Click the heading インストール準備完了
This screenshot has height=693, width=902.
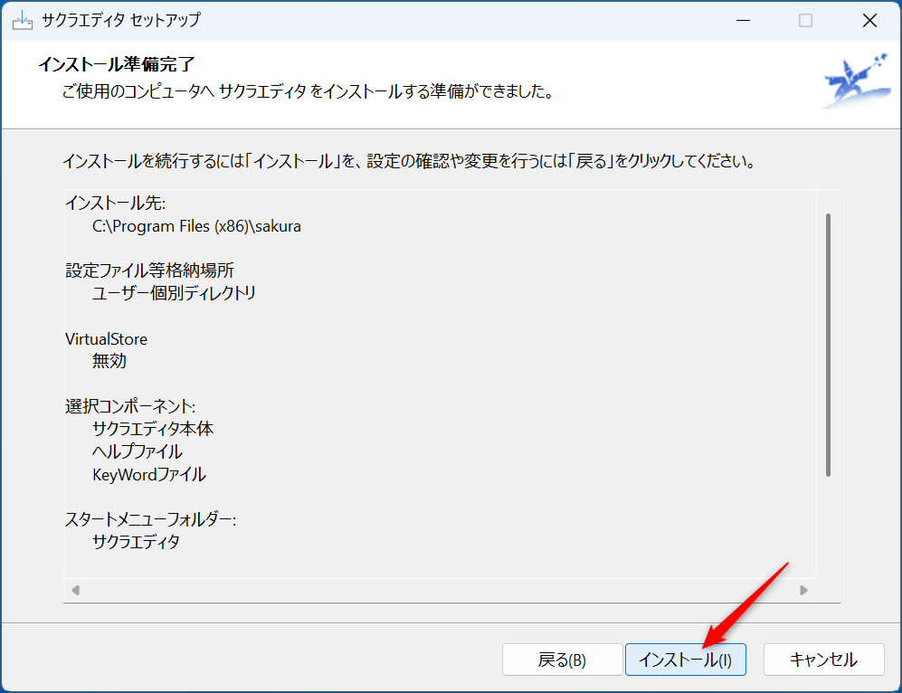click(x=117, y=64)
